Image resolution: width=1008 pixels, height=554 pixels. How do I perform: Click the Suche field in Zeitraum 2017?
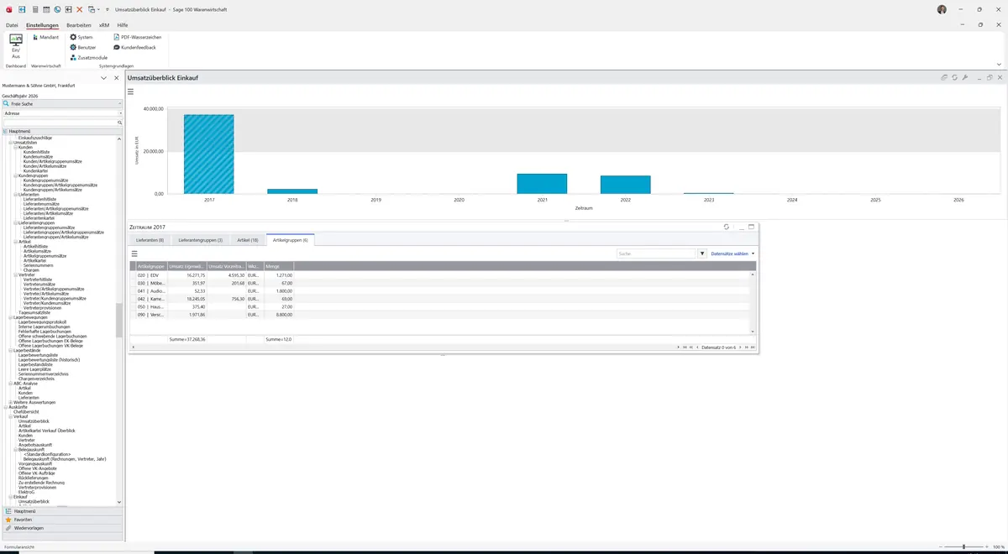(x=657, y=253)
